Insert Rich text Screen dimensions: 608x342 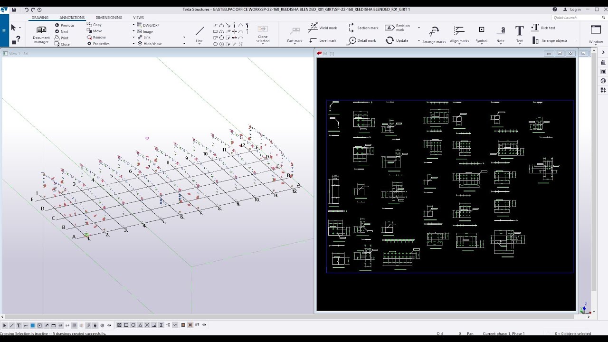[543, 28]
